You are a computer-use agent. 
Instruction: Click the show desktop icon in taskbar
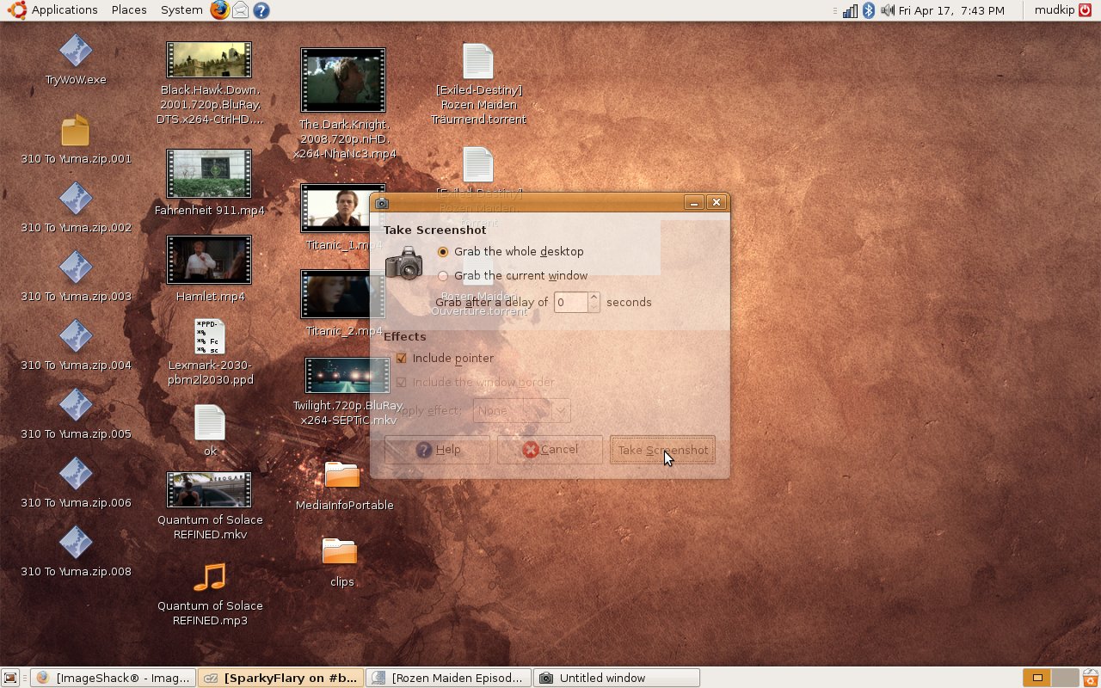(10, 678)
